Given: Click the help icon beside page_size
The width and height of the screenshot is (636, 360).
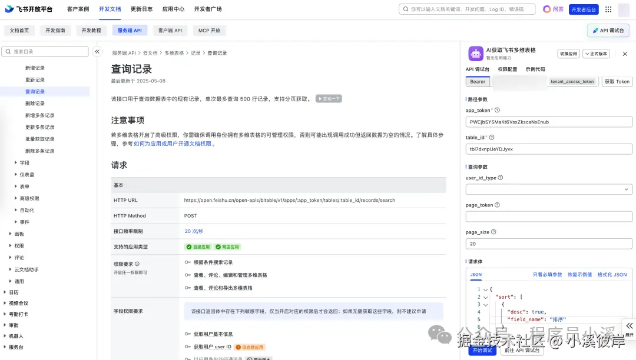Looking at the screenshot, I should (493, 232).
